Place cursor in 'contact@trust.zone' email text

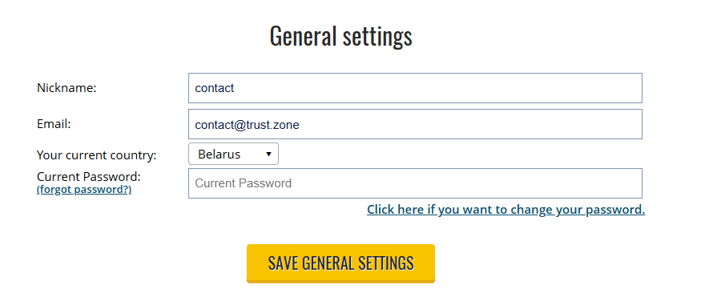point(247,125)
